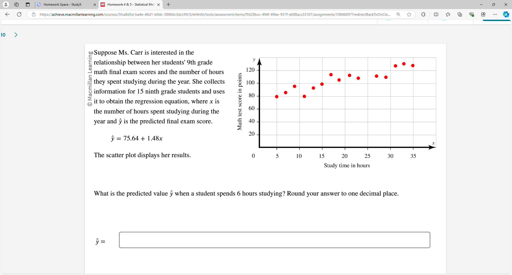Open Collections panel
This screenshot has height=275, width=512.
pyautogui.click(x=460, y=14)
